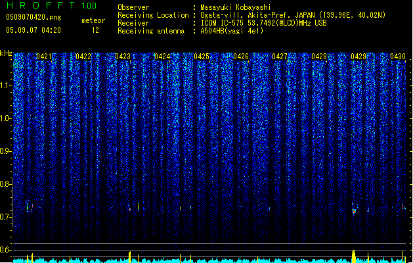
Task: Click the kHz axis unit label
Action: (x=6, y=53)
